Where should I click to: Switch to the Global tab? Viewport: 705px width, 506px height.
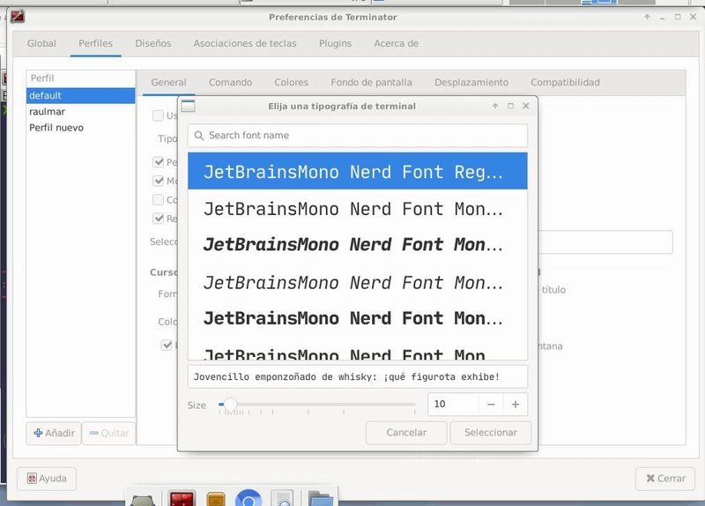pos(41,43)
